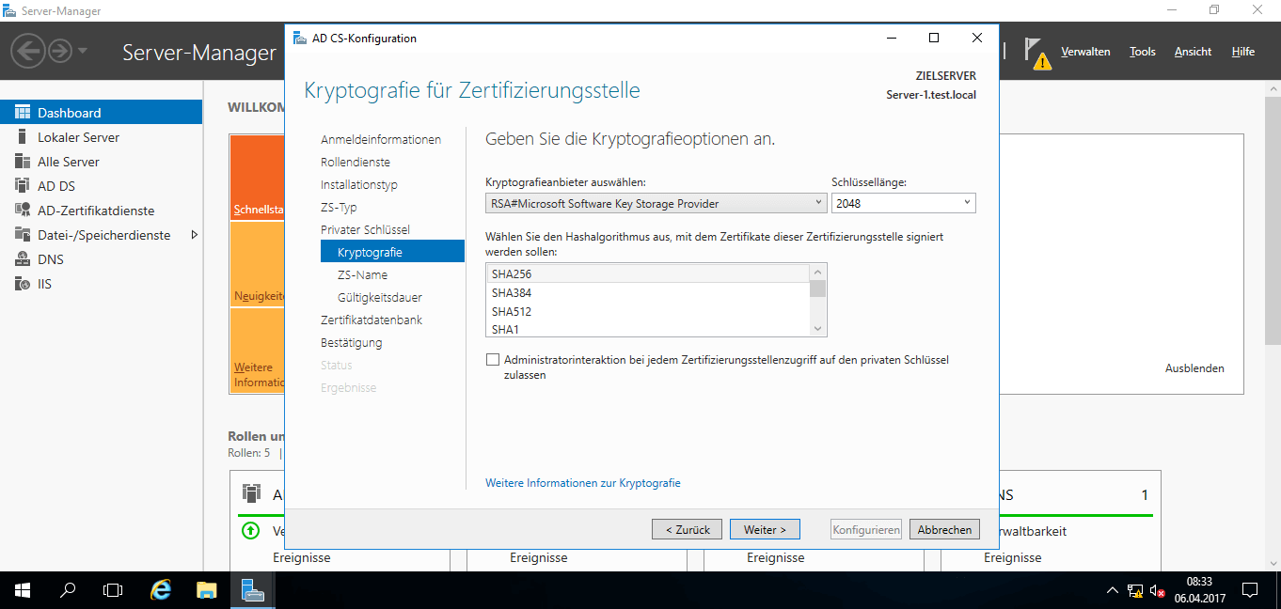
Task: Click the hash list scrollbar thumb
Action: click(x=818, y=288)
